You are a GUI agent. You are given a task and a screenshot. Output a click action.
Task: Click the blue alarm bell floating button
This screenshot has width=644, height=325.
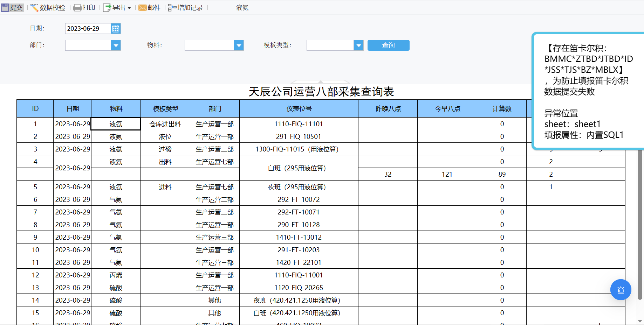tap(621, 290)
